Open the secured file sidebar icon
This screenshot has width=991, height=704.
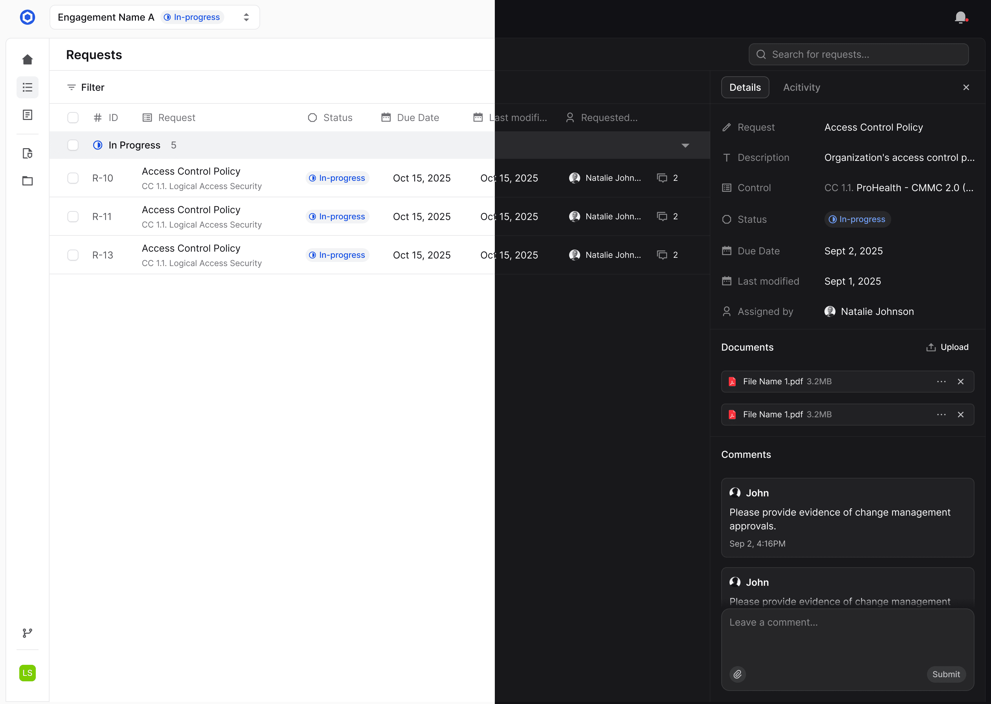(27, 153)
